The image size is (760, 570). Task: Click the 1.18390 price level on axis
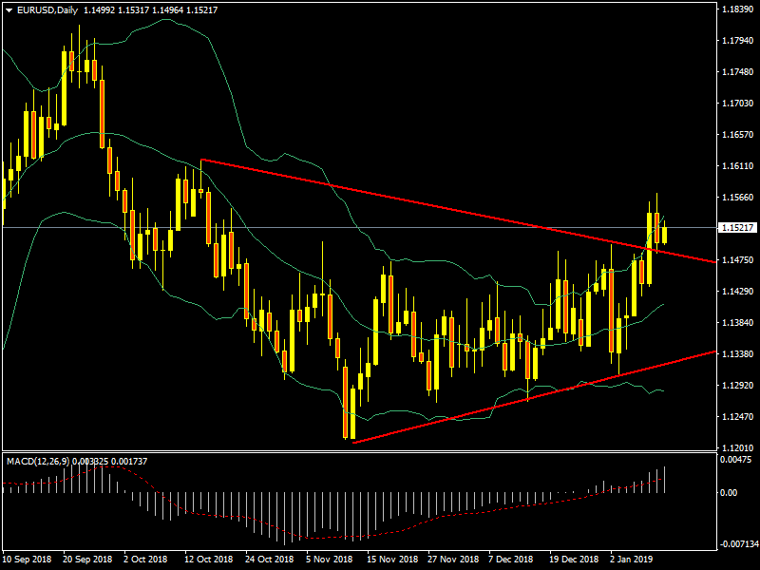(738, 9)
